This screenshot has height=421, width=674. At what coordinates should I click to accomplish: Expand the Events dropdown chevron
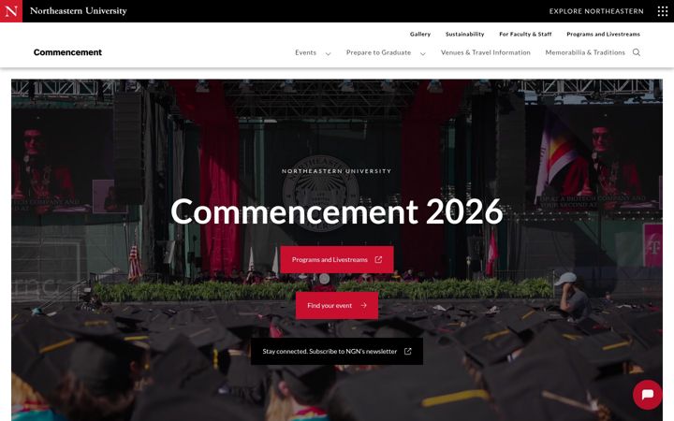(329, 53)
